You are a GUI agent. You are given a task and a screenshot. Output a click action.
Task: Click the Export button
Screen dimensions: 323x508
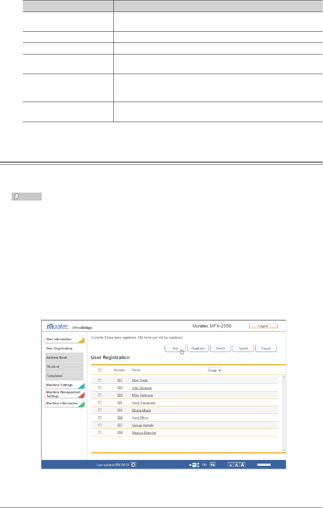pyautogui.click(x=266, y=348)
